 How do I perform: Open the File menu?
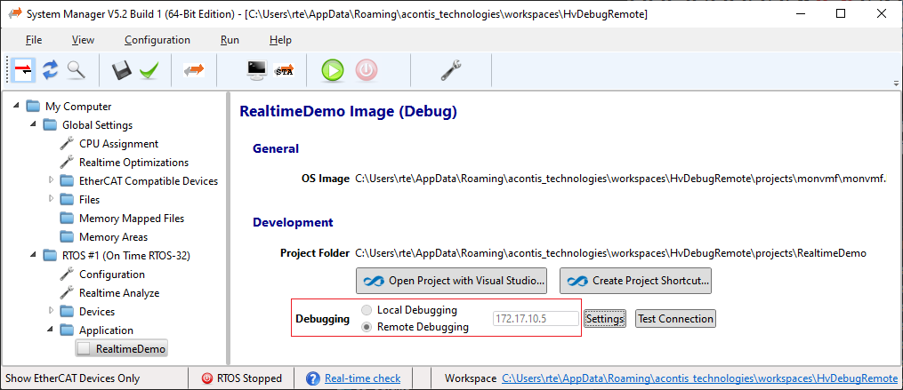[x=34, y=40]
